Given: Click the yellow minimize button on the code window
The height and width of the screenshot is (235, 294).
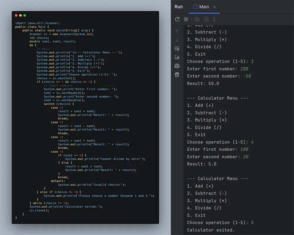Looking at the screenshot, I should [20, 15].
